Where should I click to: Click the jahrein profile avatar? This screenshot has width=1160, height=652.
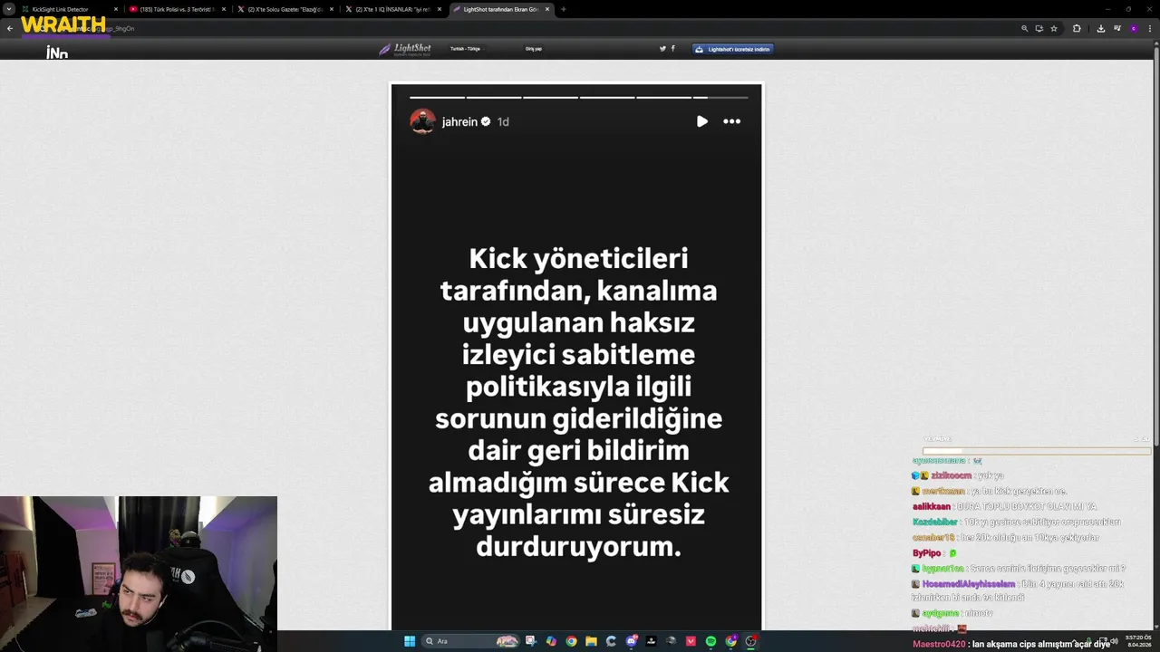coord(422,121)
